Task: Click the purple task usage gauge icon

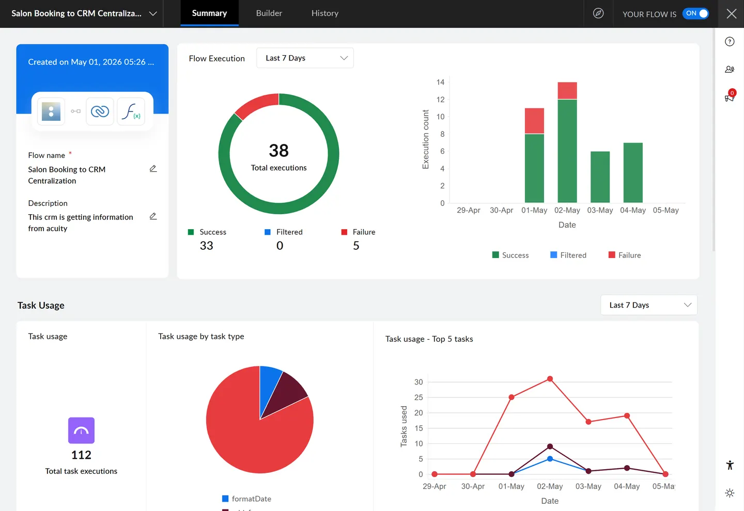Action: (81, 430)
